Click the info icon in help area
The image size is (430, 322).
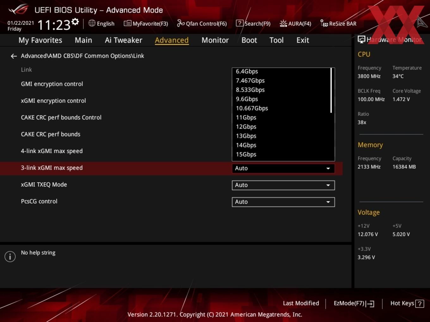point(10,257)
